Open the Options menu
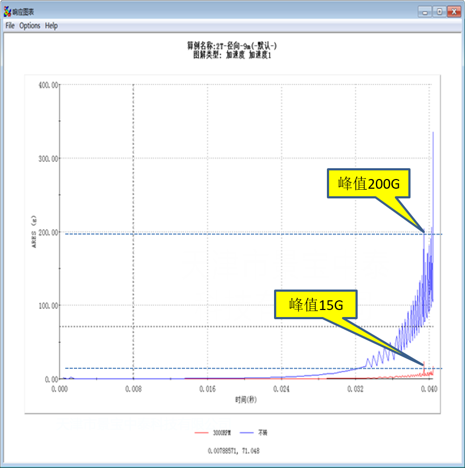465x468 pixels. [x=30, y=26]
